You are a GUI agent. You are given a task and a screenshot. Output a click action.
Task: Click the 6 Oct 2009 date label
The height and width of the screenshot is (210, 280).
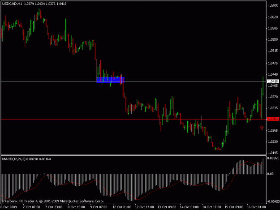pos(9,207)
